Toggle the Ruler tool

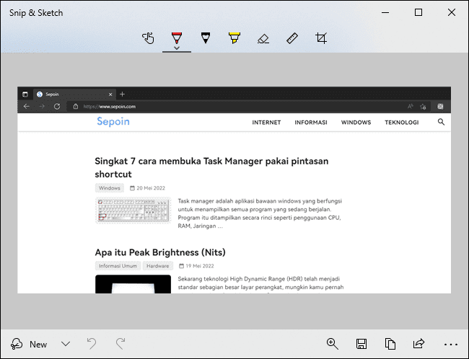pos(292,38)
